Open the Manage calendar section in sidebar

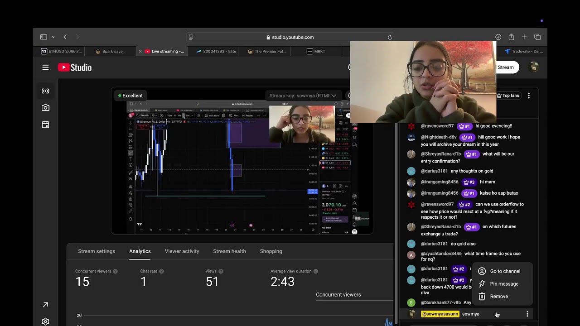tap(45, 125)
